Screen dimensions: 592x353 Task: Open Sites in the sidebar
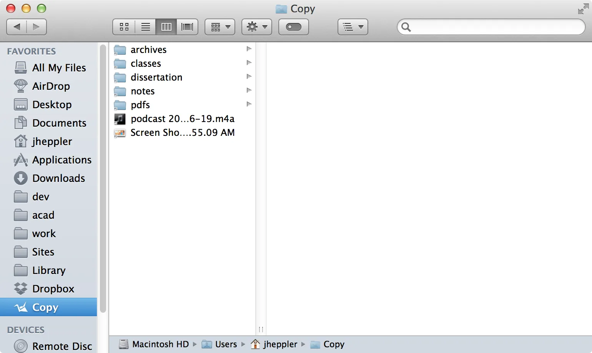pyautogui.click(x=48, y=252)
